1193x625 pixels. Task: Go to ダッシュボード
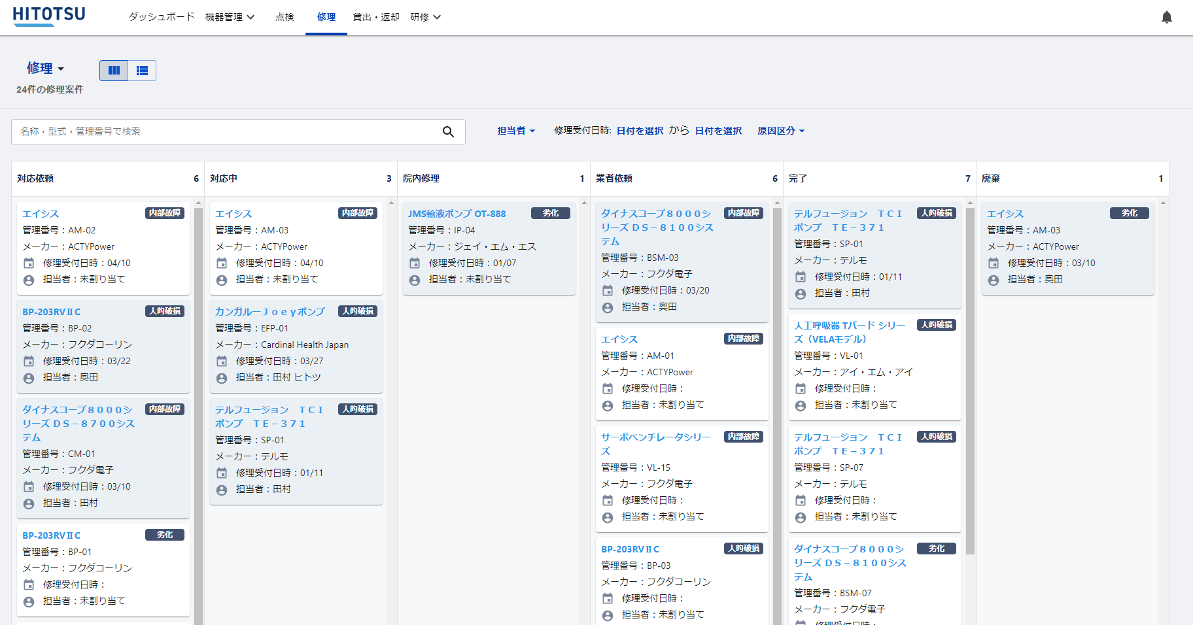pyautogui.click(x=161, y=17)
